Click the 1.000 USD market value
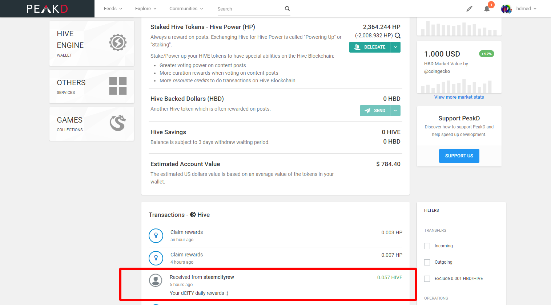 click(442, 54)
